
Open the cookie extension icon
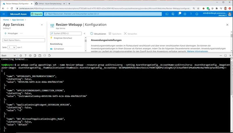204,8
